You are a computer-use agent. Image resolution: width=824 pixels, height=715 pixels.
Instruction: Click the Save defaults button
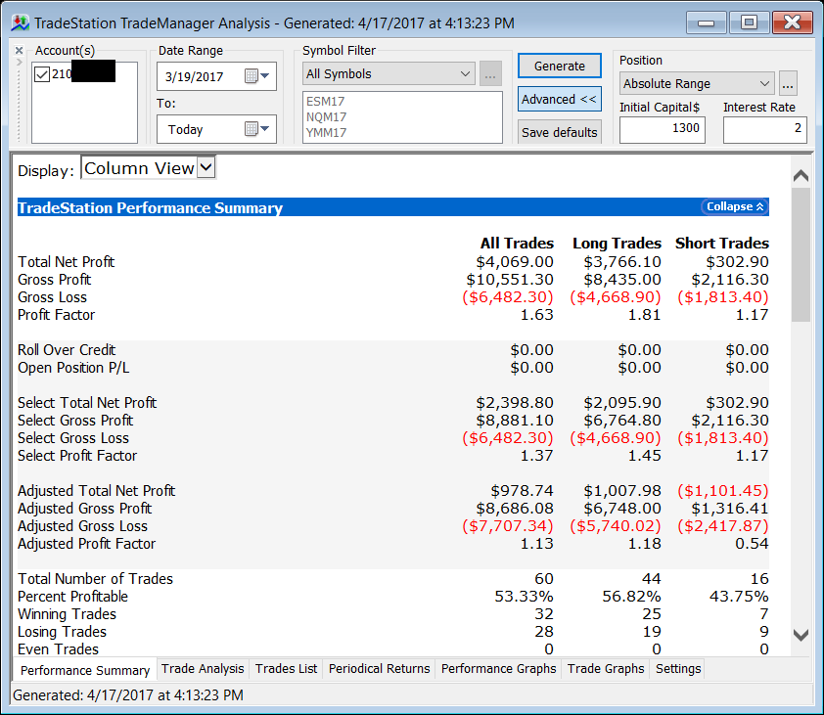[x=559, y=132]
